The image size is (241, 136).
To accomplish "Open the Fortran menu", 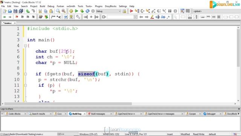I will pyautogui.click(x=60, y=6).
